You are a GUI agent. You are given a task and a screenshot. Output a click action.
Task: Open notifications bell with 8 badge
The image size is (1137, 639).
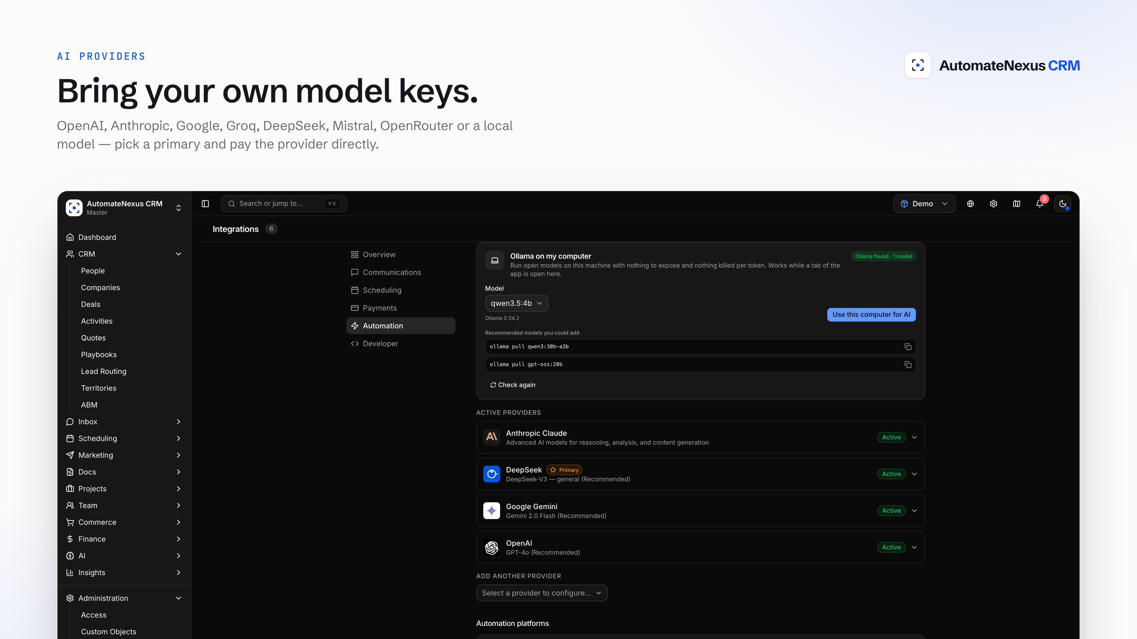(1040, 203)
